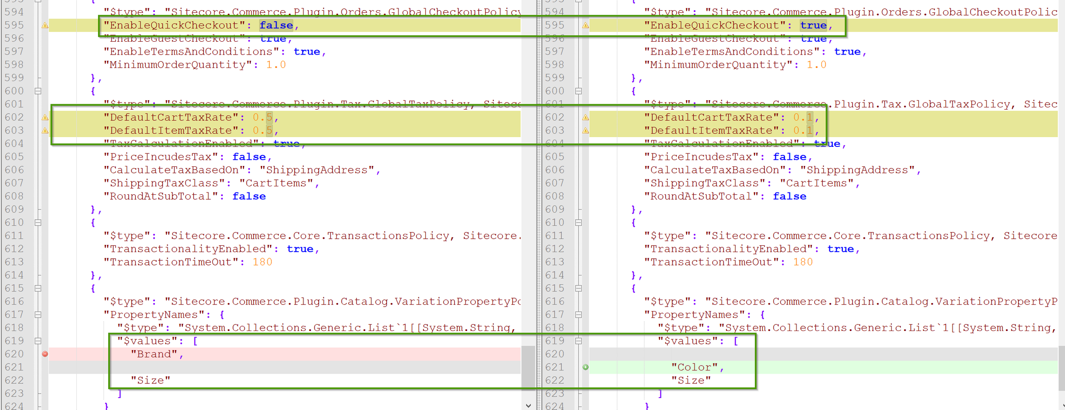The image size is (1065, 410).
Task: Click DefaultCartTaxRate value 0.1 in right pane
Action: click(x=803, y=118)
